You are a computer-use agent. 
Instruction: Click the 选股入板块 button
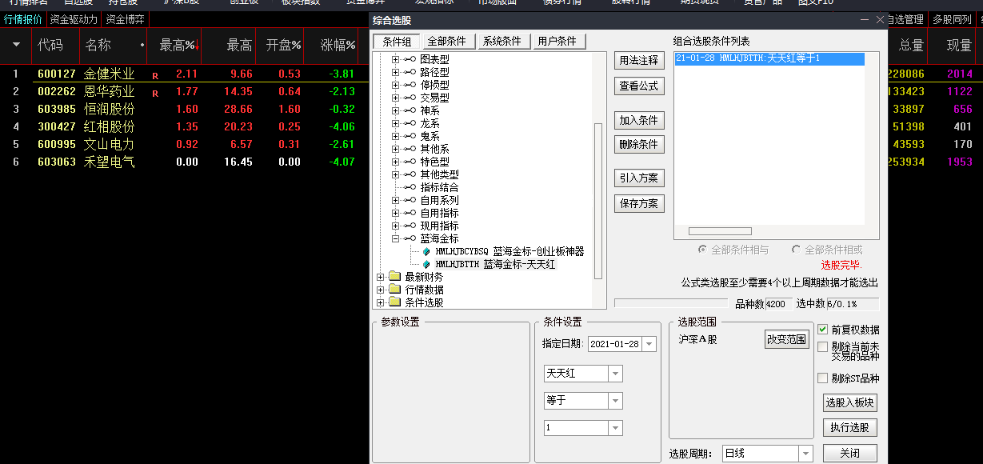pos(850,402)
